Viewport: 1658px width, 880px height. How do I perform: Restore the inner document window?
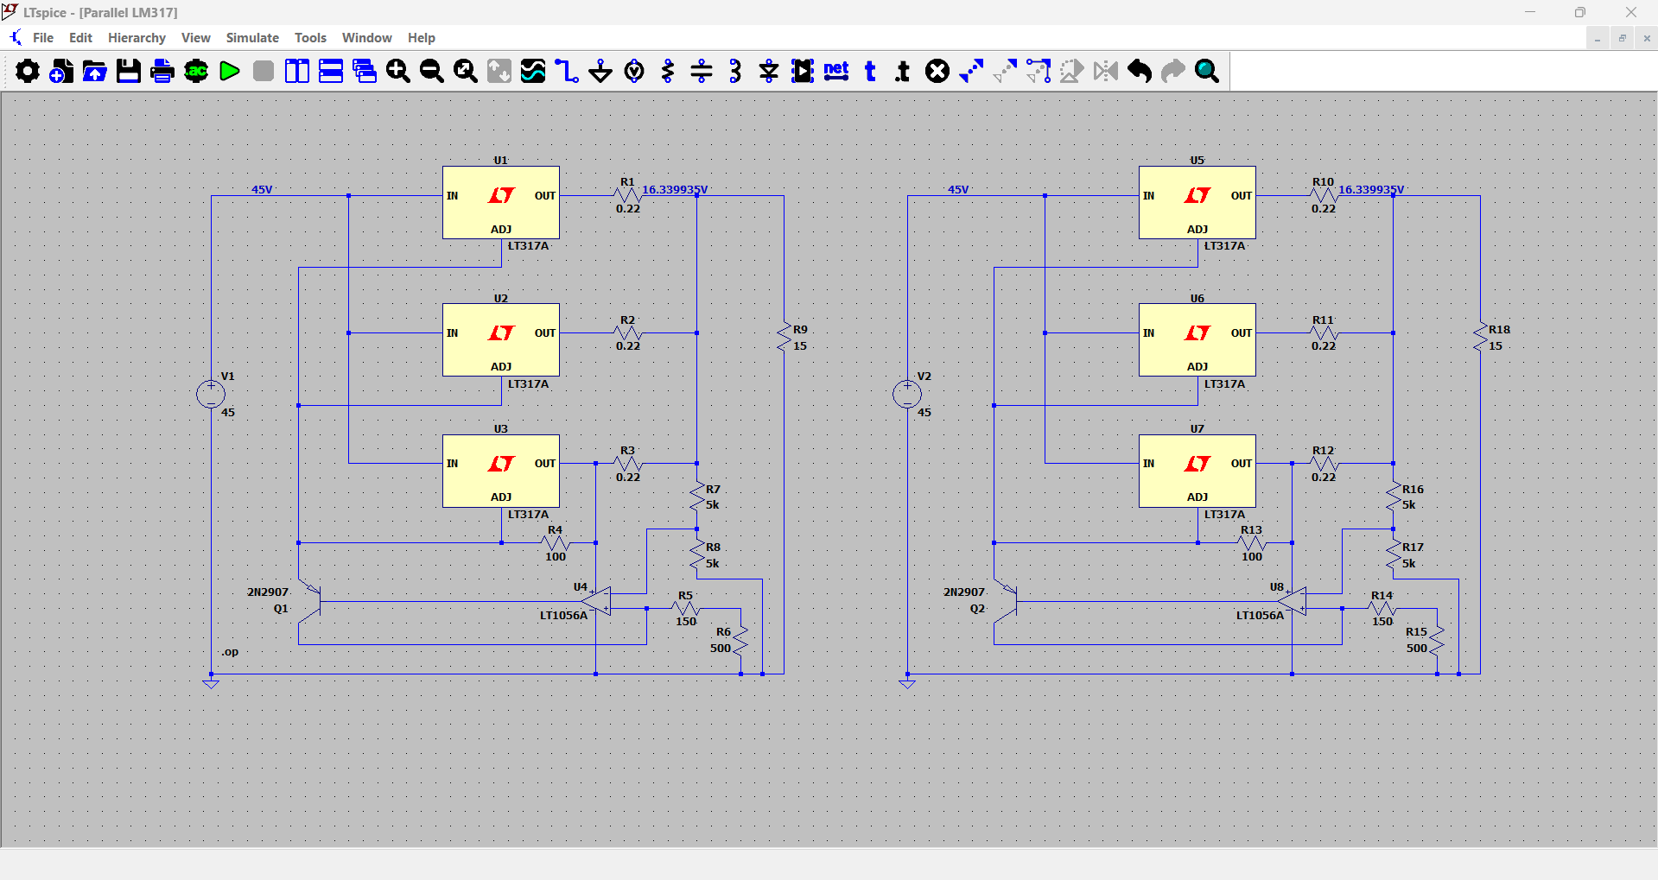1622,38
